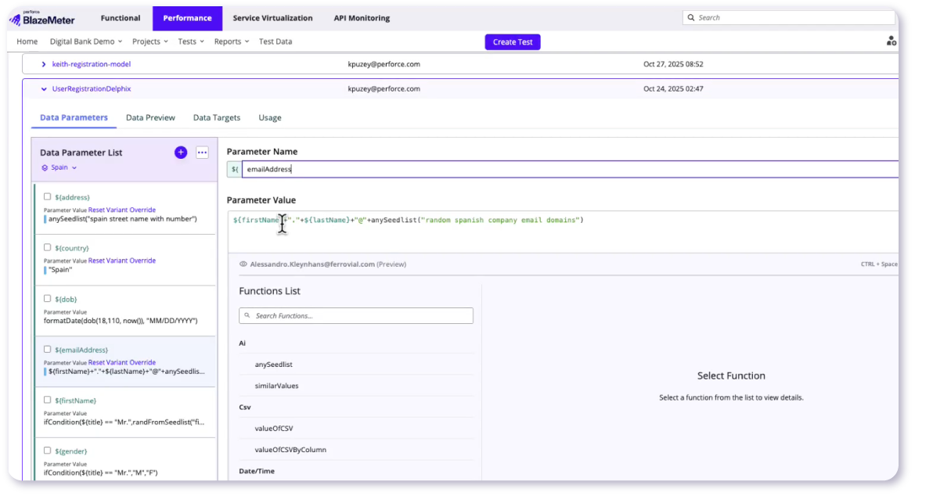Tick the ${country} parameter checkbox
Viewport: 933px width, 496px height.
(x=48, y=248)
